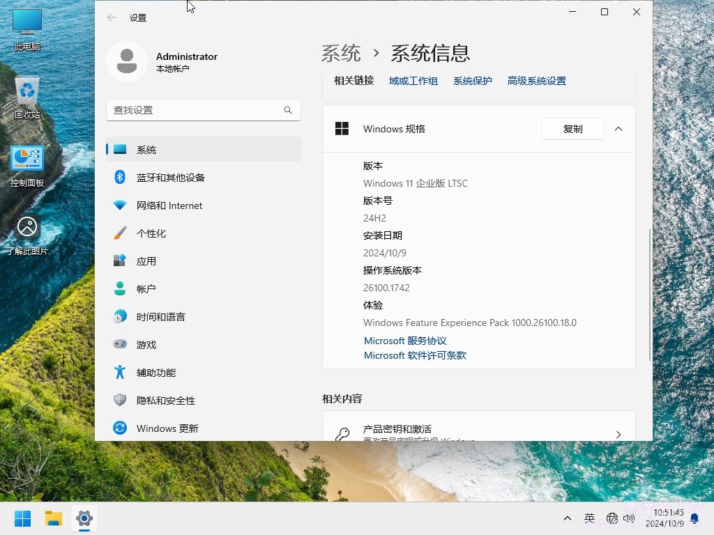Click the install date 2024/10/9 value
The height and width of the screenshot is (535, 714).
pyautogui.click(x=385, y=253)
